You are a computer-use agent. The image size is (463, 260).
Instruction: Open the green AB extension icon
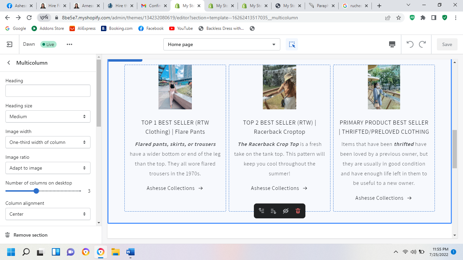[412, 18]
